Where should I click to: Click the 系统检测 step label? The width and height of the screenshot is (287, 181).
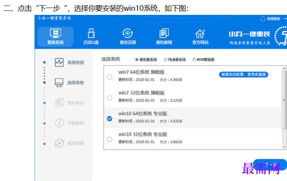76,63
